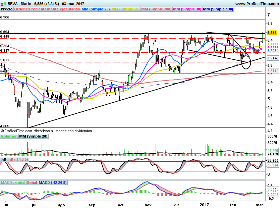Click the 0,0042 MACD value tag
This screenshot has width=280, height=208.
[x=273, y=195]
